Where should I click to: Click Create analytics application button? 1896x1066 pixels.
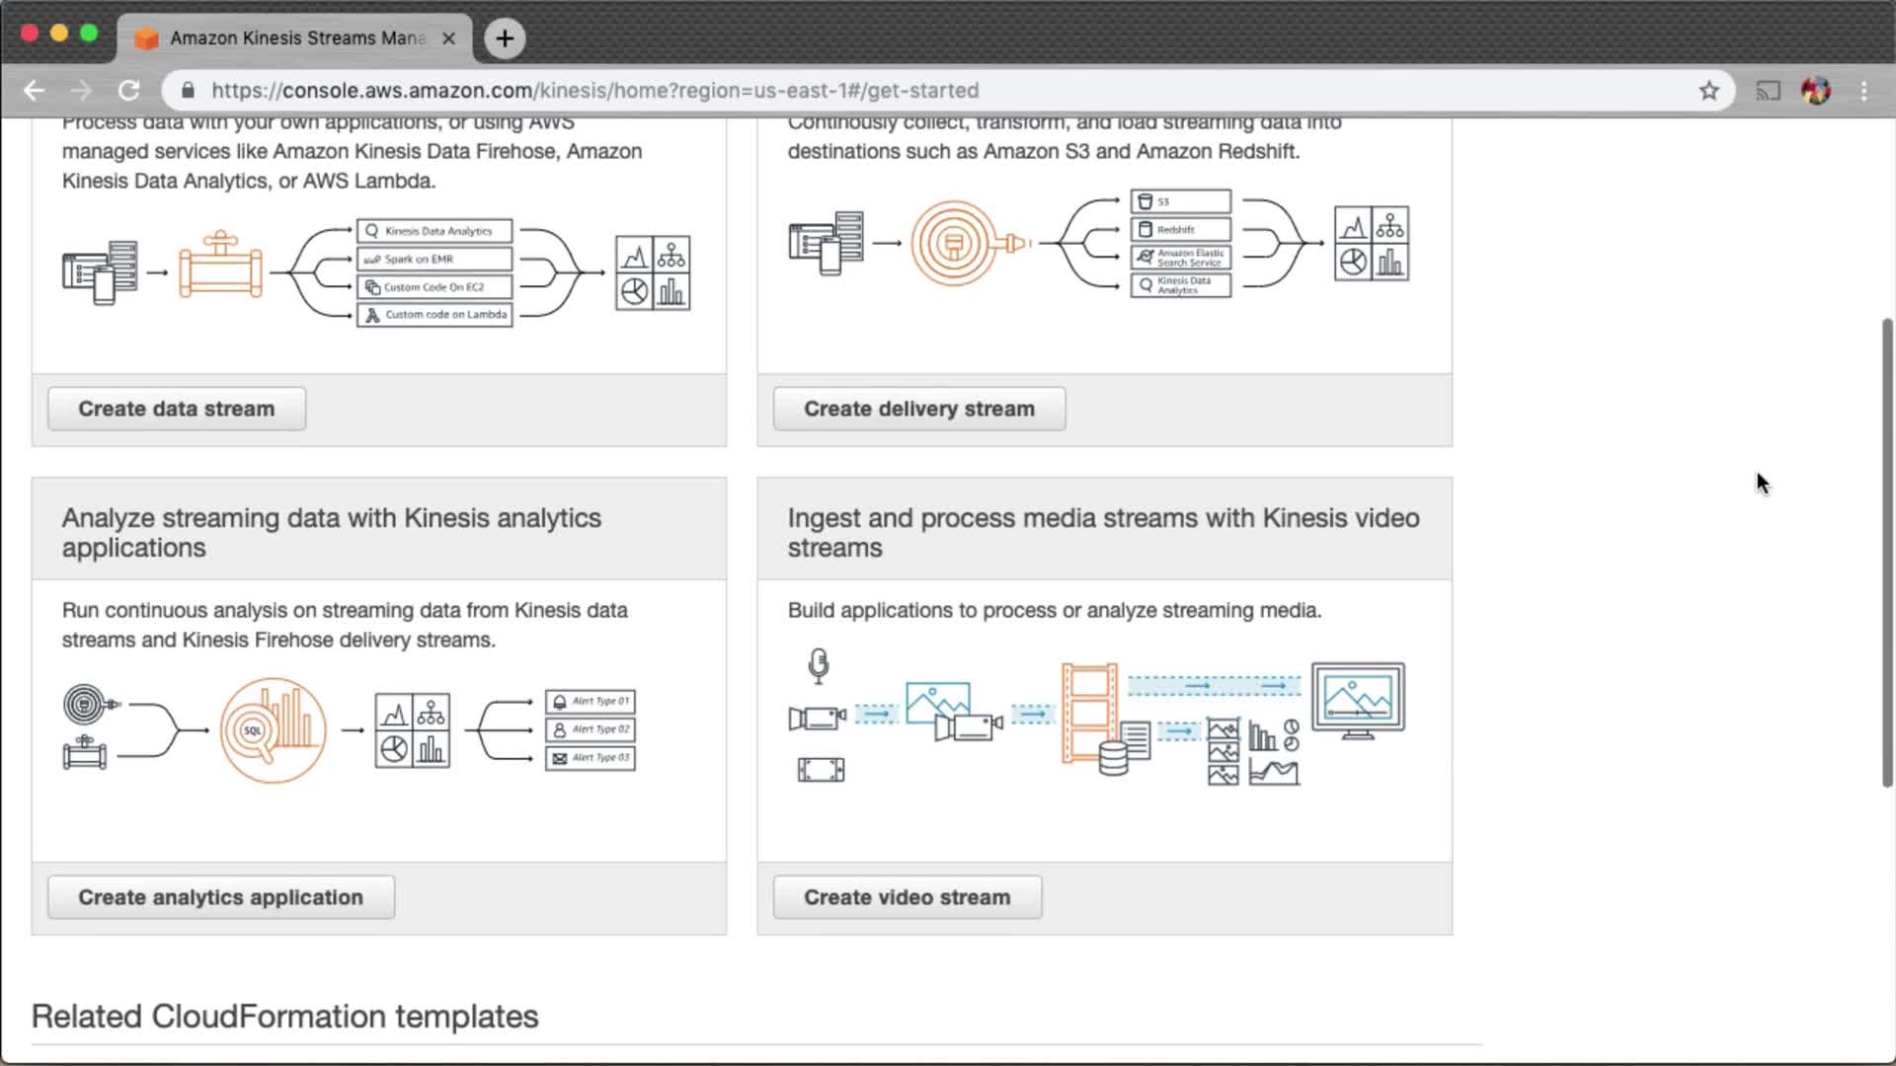(x=220, y=897)
